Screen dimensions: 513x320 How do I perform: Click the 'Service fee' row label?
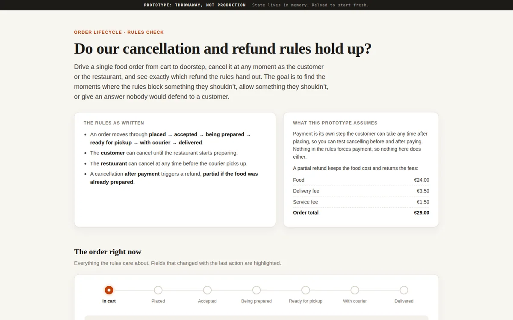[305, 202]
